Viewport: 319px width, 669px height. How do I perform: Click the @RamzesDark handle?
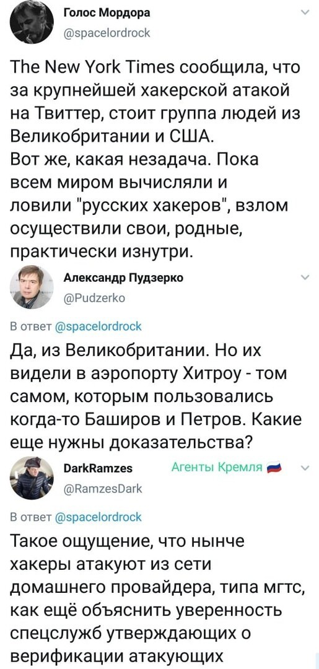102,488
